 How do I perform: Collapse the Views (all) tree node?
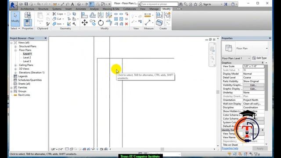(x=11, y=43)
